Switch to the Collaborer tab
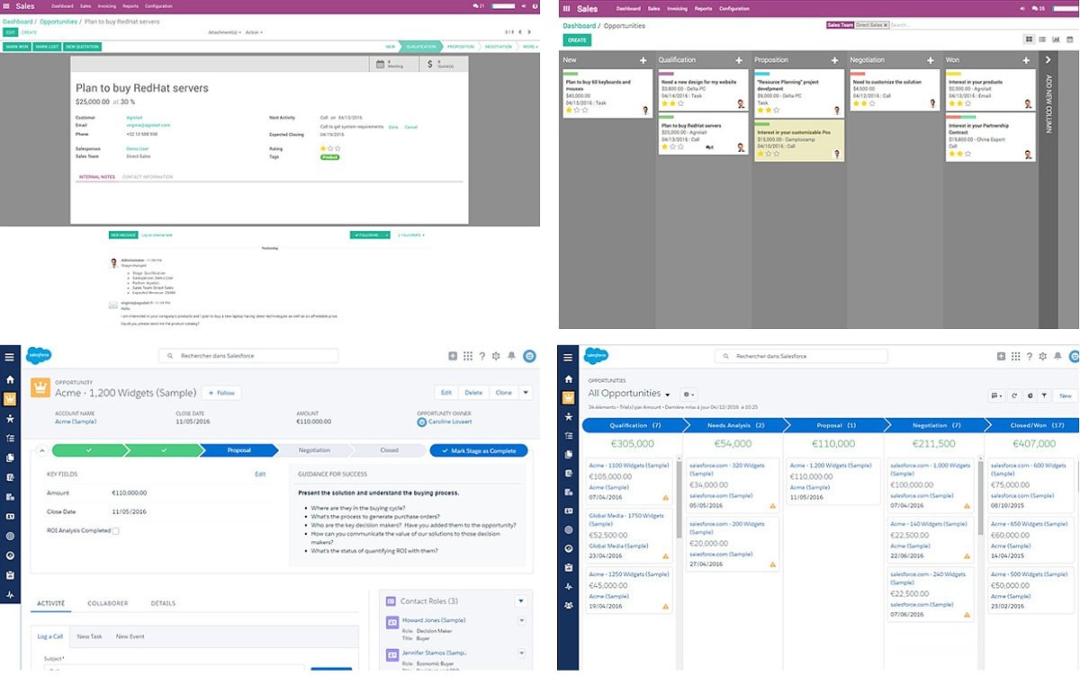The image size is (1080, 675). click(107, 603)
